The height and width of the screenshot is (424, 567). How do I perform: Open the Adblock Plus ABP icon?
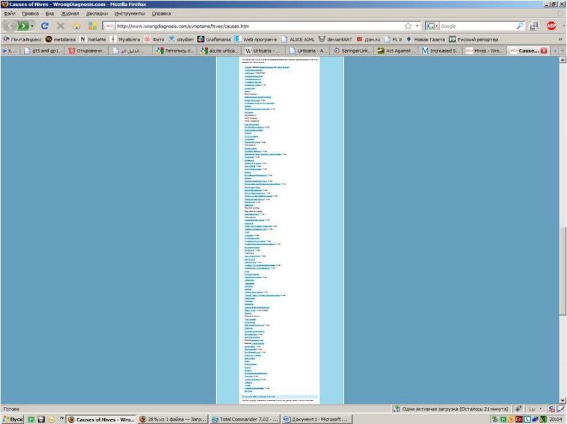551,26
